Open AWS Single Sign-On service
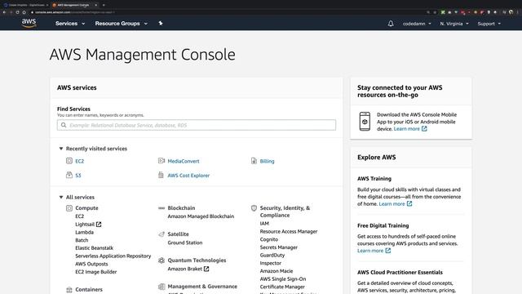Screen dimensions: 522x294 [x=283, y=279]
